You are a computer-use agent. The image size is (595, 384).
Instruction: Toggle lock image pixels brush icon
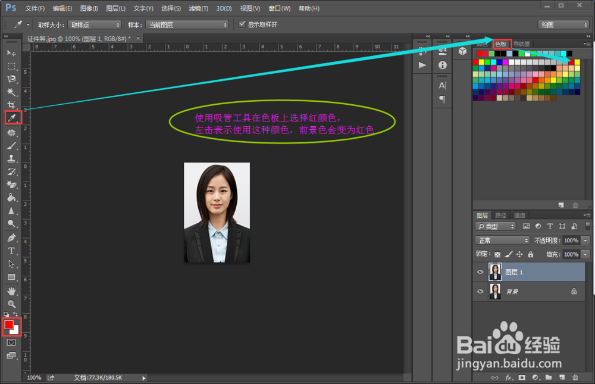[509, 254]
